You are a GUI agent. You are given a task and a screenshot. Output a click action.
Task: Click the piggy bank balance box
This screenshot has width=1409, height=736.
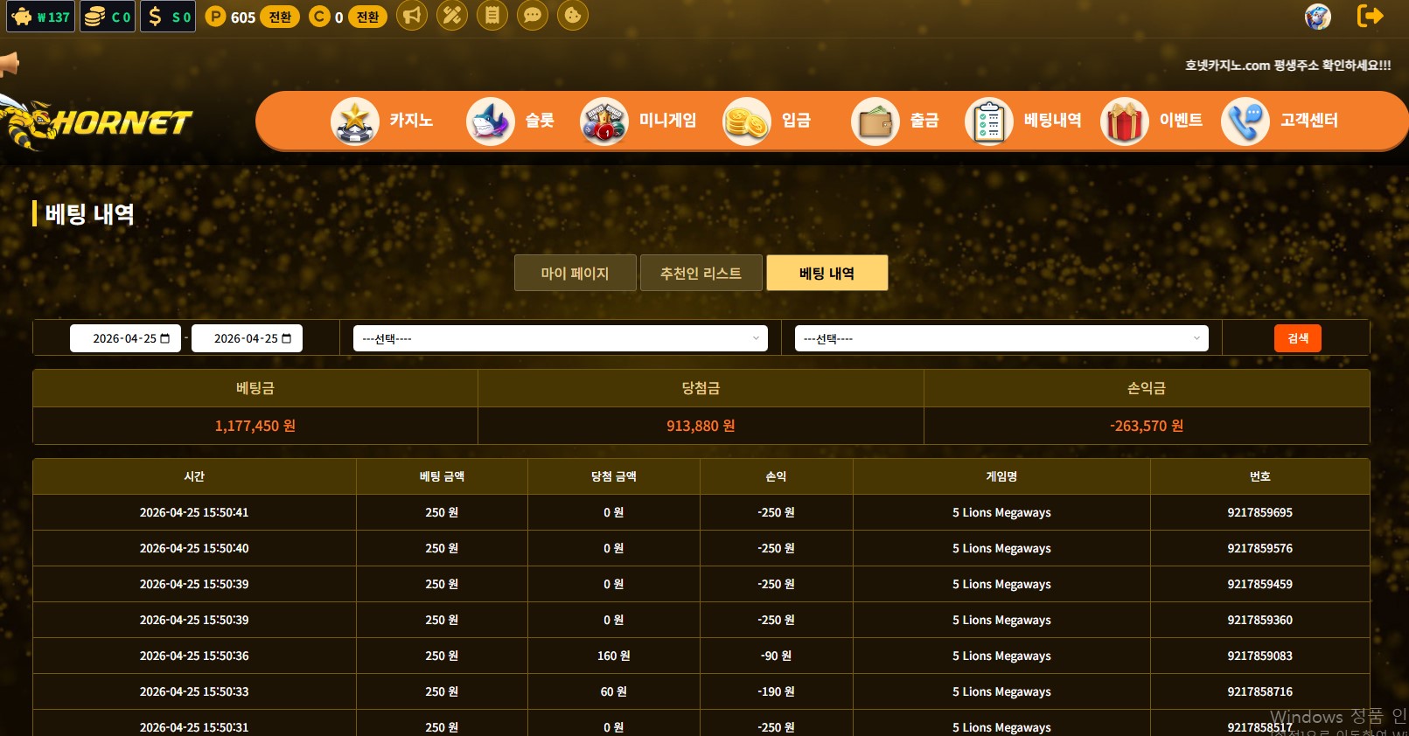pyautogui.click(x=40, y=17)
